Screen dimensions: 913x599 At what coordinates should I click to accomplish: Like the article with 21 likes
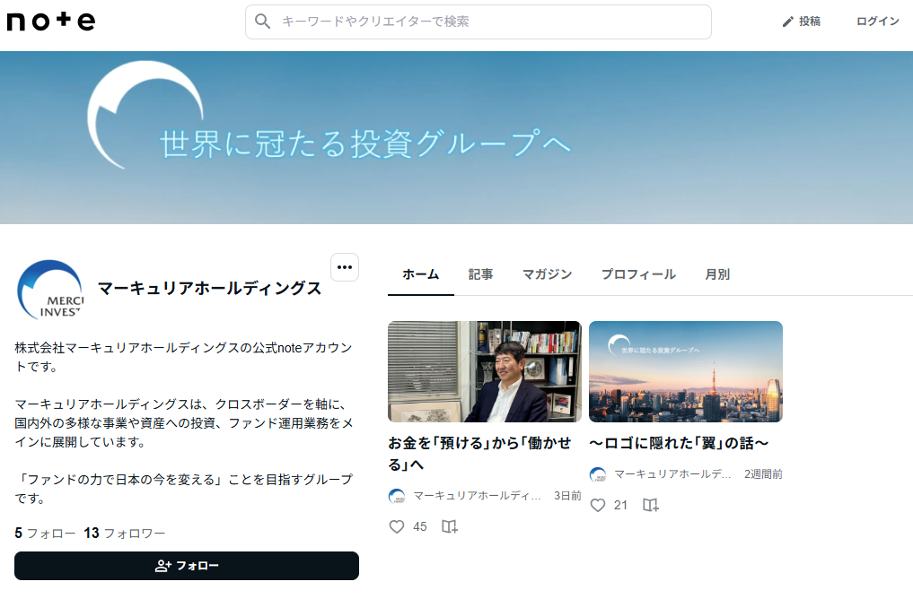597,506
